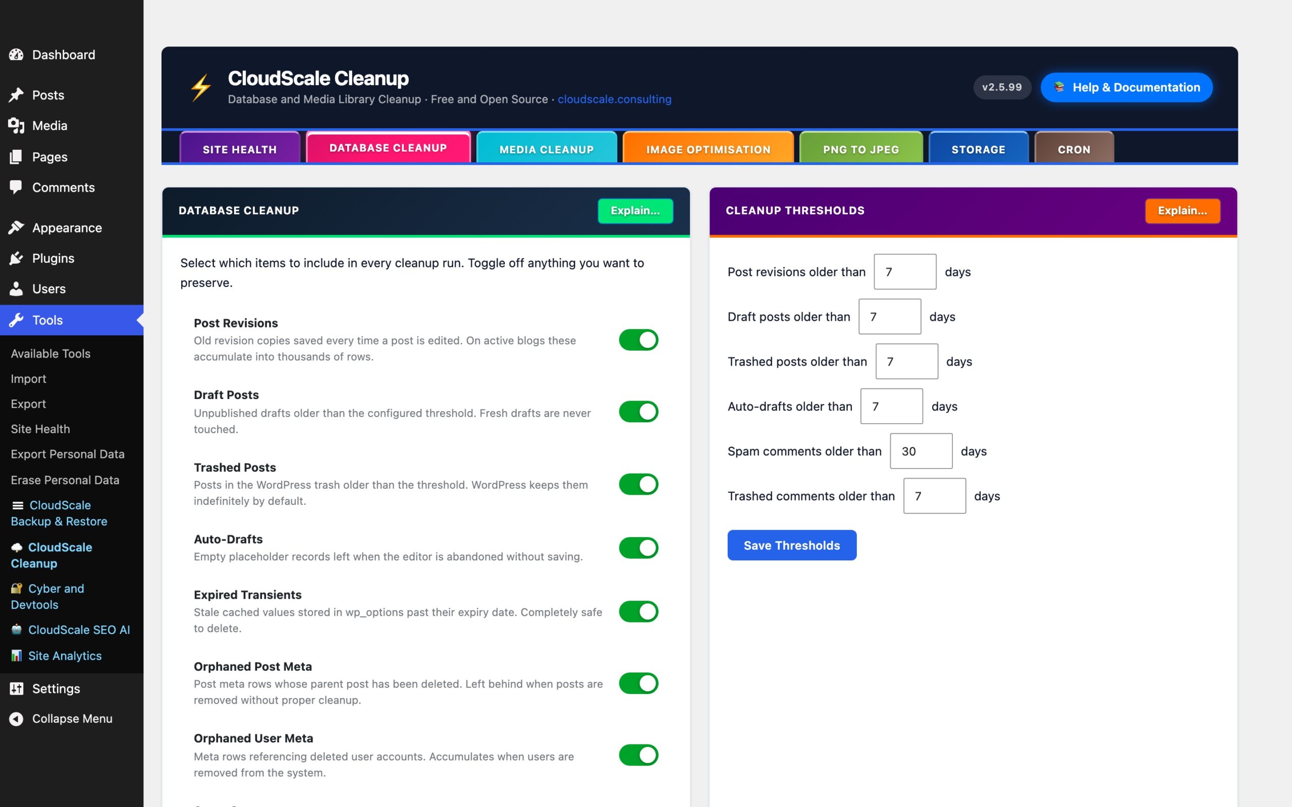Open the Media Cleanup tab
This screenshot has width=1292, height=807.
547,148
